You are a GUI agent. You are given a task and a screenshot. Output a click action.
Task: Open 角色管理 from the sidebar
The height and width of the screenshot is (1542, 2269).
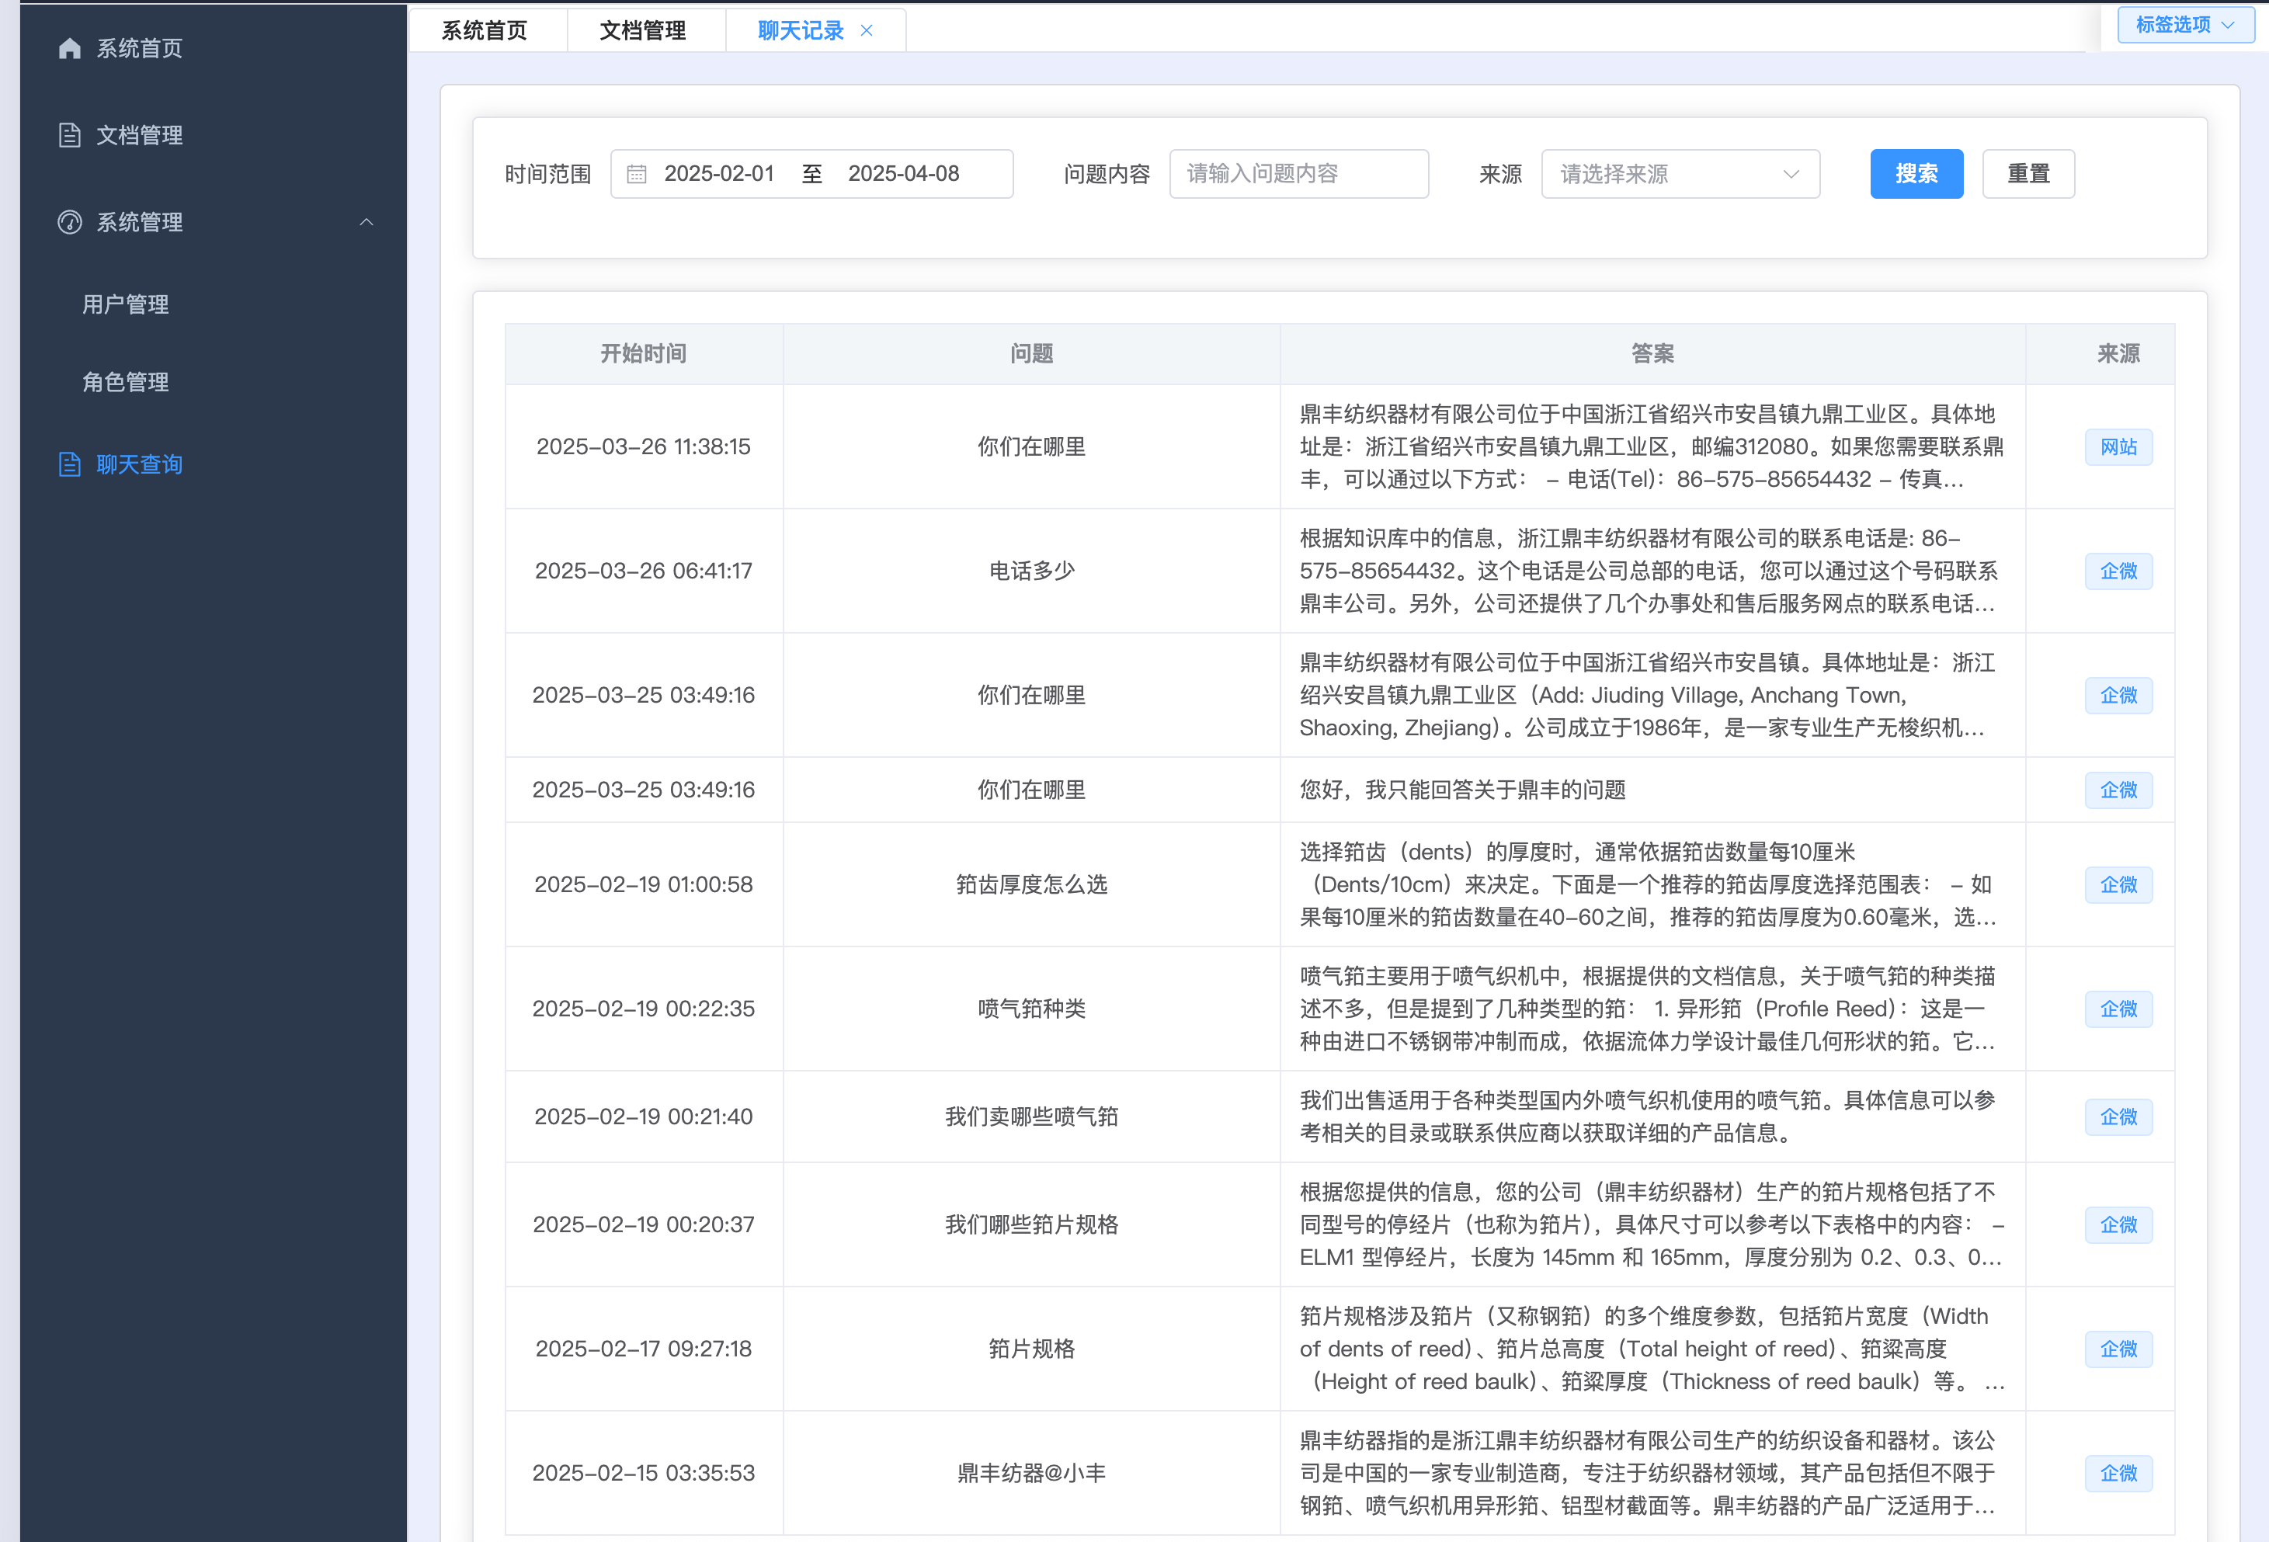125,381
